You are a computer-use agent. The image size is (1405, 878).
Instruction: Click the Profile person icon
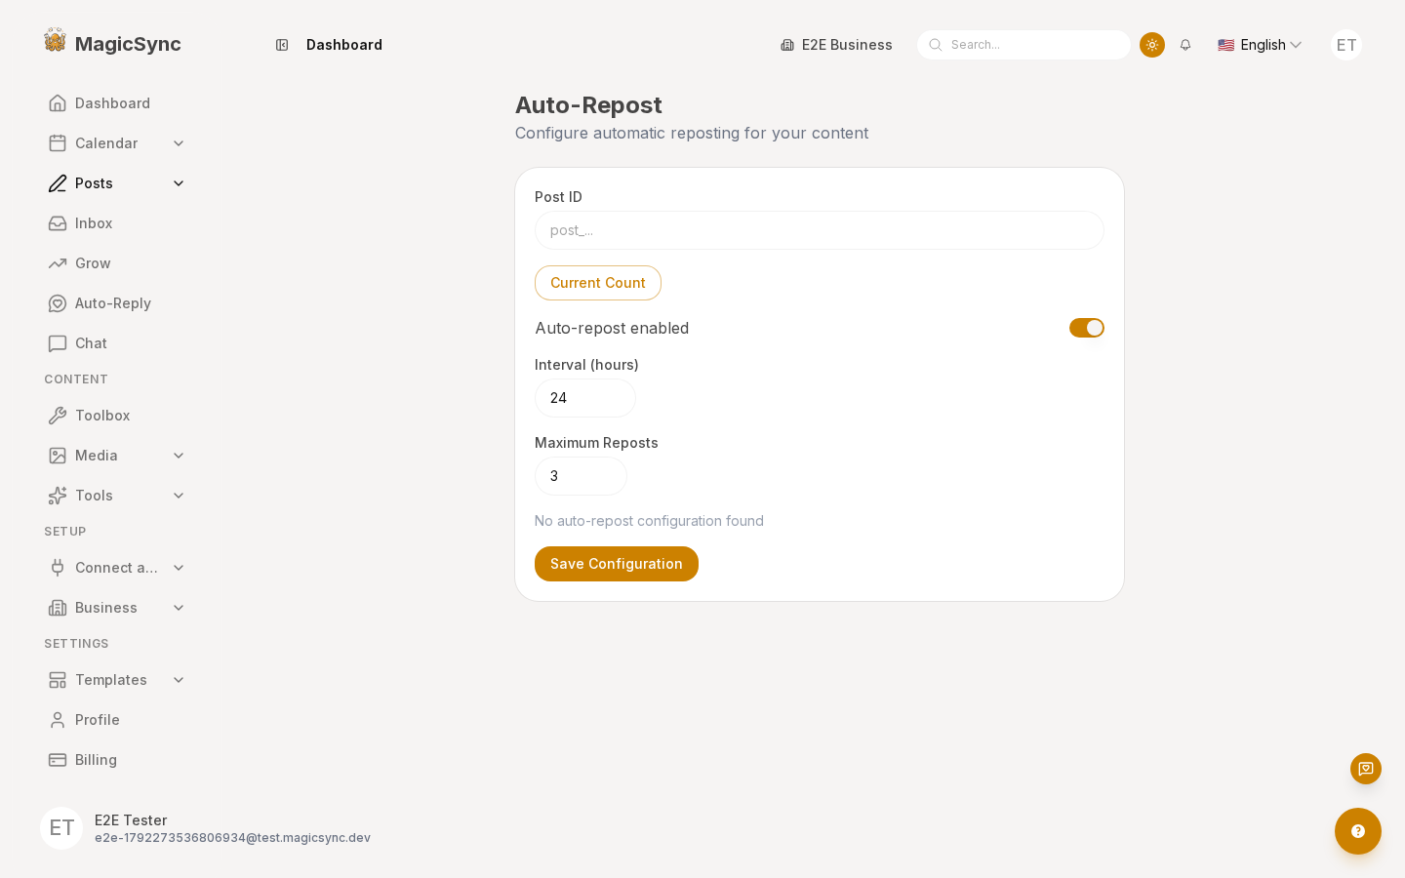point(58,720)
